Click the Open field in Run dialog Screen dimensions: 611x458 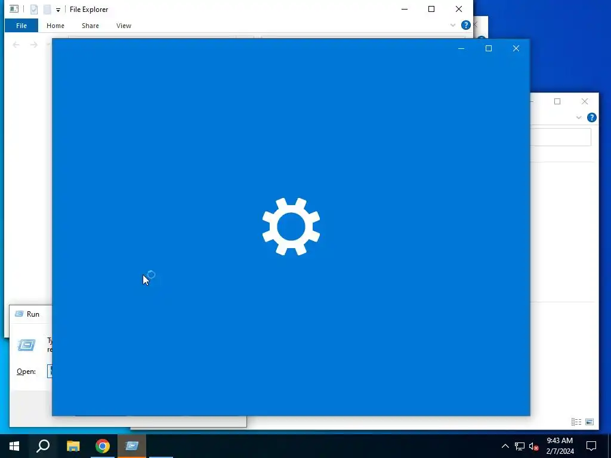tap(50, 372)
